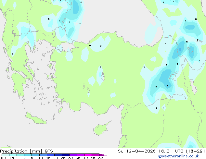Click the 30–35 mm purple legend swatch

[73, 155]
